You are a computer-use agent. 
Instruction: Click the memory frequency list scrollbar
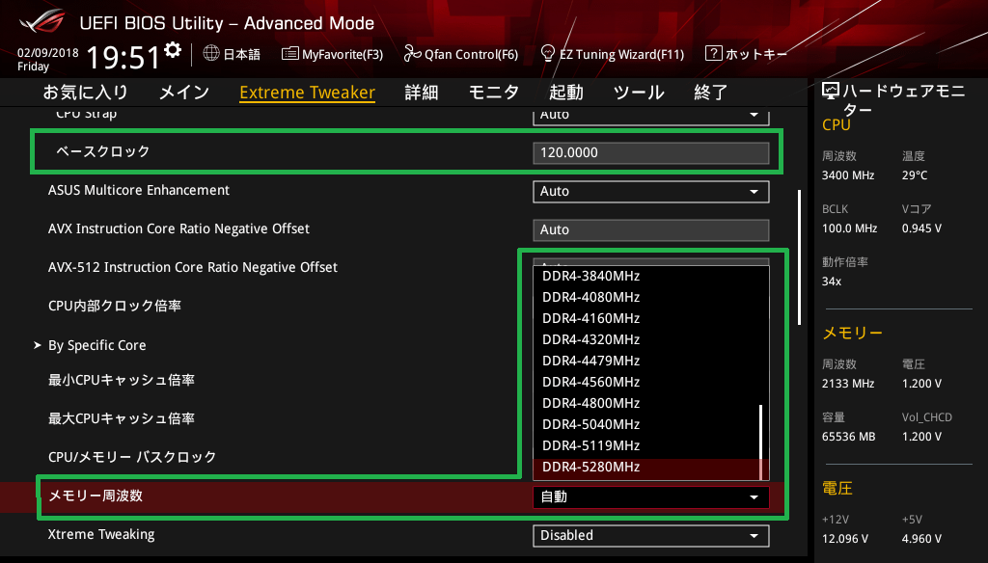point(761,442)
